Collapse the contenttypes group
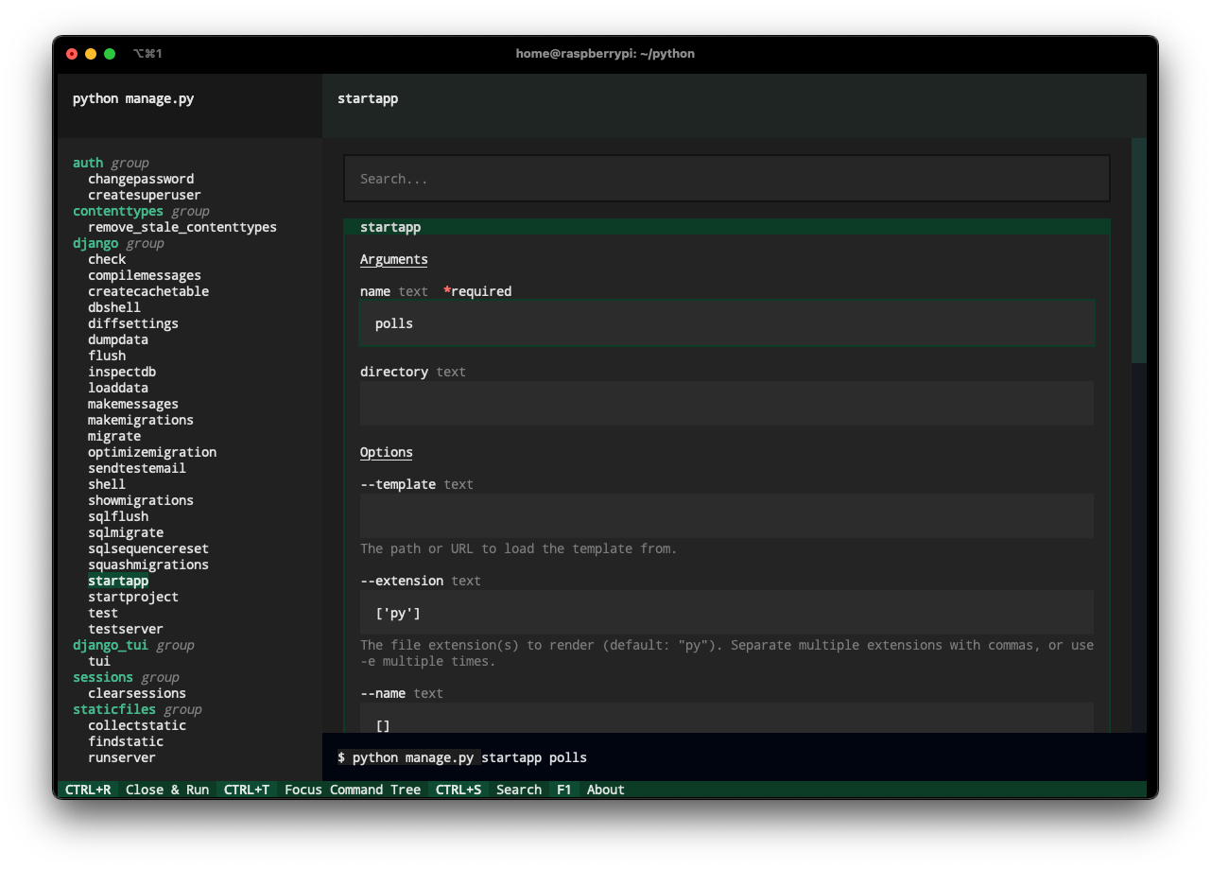1211x869 pixels. point(141,211)
